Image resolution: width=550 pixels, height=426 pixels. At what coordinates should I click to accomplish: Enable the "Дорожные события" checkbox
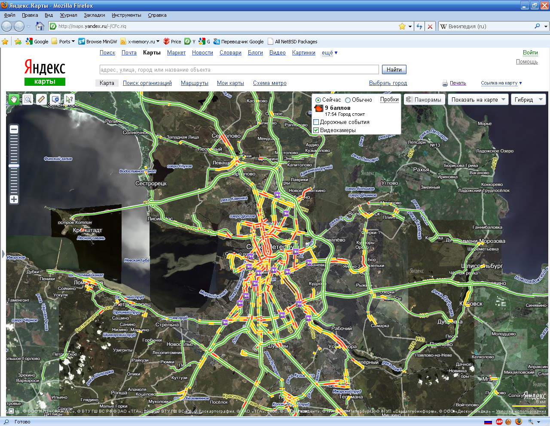click(x=316, y=122)
